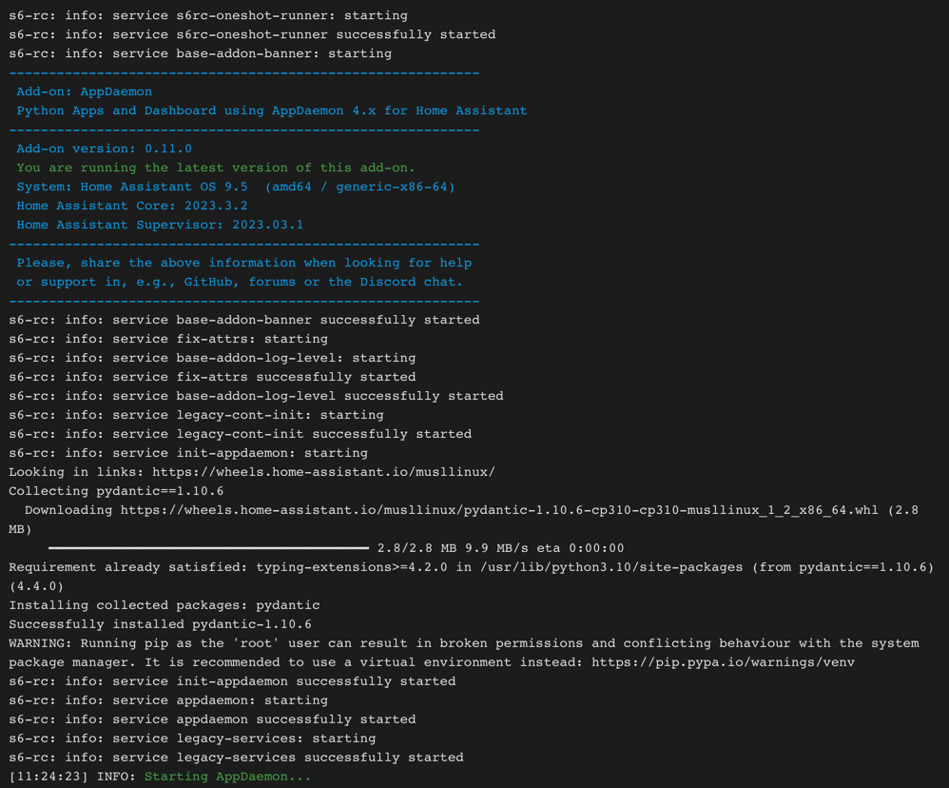Click "legacy-services: starting" log line
This screenshot has width=949, height=788.
192,739
